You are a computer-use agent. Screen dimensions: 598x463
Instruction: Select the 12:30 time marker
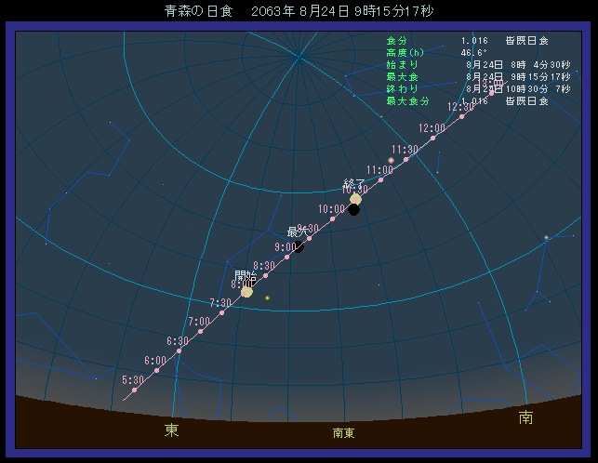click(x=461, y=116)
